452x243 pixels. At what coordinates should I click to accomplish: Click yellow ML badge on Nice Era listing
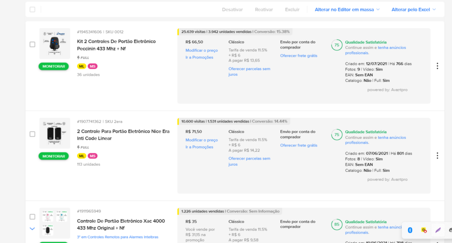click(x=81, y=156)
